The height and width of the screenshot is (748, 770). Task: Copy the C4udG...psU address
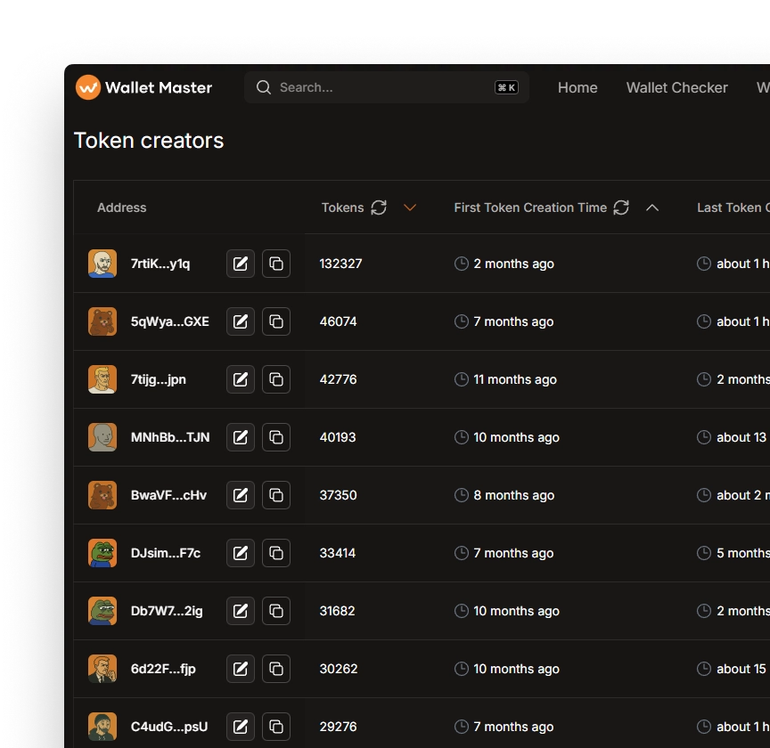tap(276, 727)
